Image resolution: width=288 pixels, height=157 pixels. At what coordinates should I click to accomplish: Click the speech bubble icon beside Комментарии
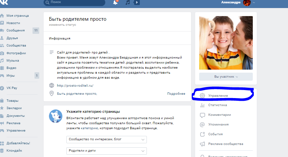pyautogui.click(x=202, y=115)
